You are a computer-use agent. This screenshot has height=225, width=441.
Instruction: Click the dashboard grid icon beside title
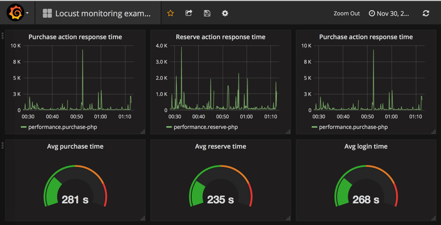click(x=47, y=13)
